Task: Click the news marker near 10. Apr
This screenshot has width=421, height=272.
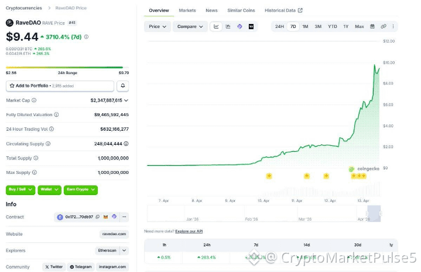Action: pos(269,176)
